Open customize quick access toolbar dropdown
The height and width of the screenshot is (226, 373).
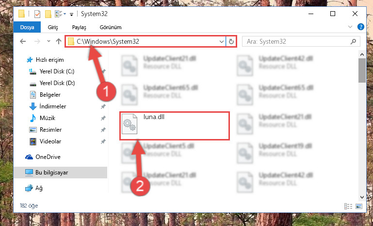tap(71, 15)
